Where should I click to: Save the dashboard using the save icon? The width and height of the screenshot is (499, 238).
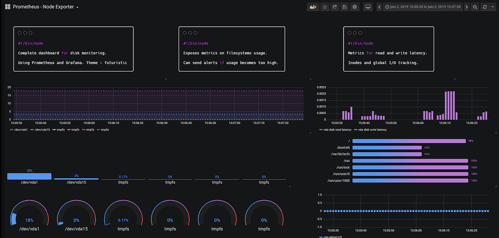[x=344, y=7]
